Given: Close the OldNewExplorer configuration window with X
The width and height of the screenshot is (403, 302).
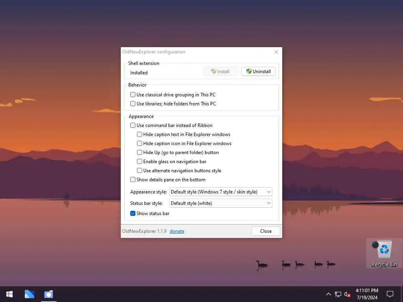Looking at the screenshot, I should [276, 52].
